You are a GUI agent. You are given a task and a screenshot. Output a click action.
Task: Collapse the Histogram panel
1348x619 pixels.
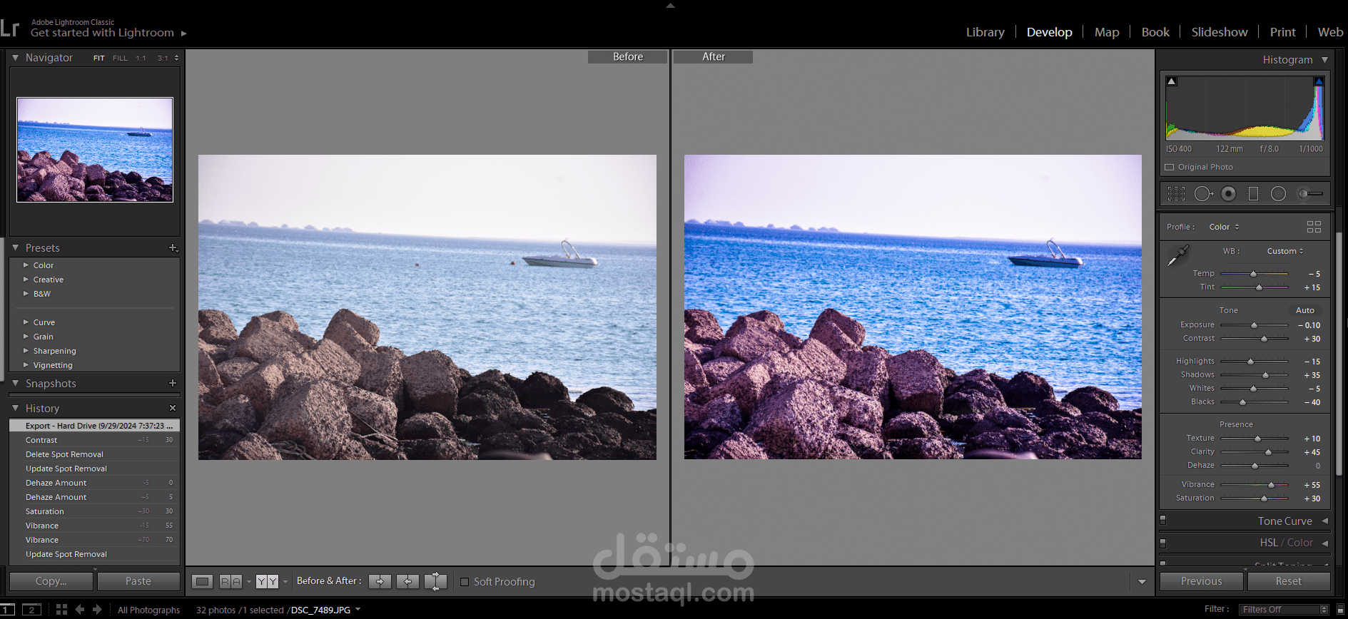[x=1324, y=60]
